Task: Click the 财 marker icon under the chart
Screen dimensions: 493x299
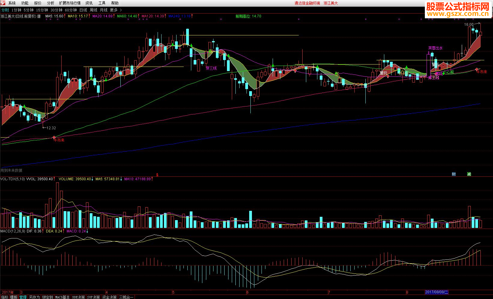Action: [x=454, y=174]
